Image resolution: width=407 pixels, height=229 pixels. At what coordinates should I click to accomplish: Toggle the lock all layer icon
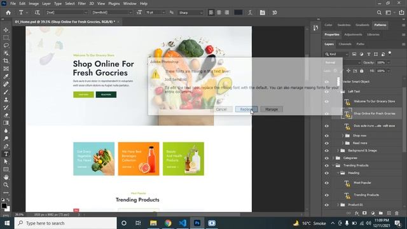362,71
